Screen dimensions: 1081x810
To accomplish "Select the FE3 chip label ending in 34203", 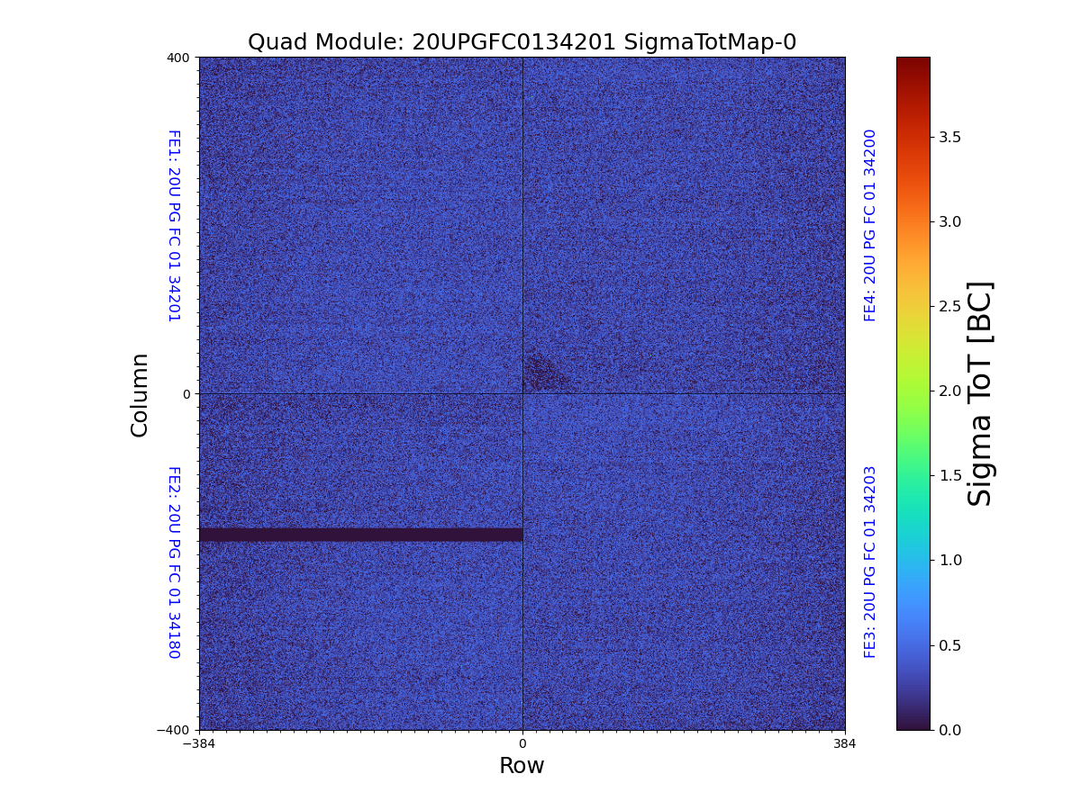I will 870,562.
